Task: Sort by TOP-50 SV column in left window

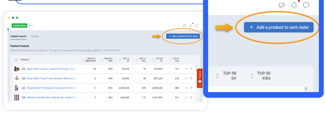Action: pyautogui.click(x=158, y=60)
